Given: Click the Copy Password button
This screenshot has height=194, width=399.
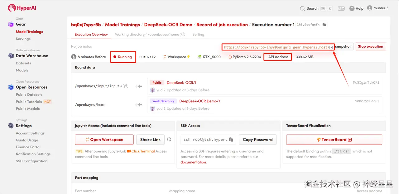Looking at the screenshot, I should [x=257, y=140].
